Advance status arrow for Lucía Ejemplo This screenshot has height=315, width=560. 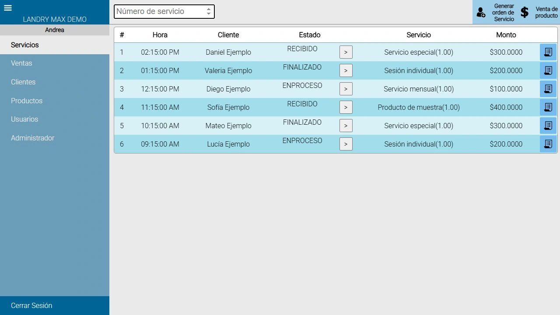(x=346, y=144)
